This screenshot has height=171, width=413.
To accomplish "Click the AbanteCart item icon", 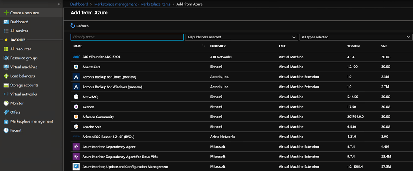I will (x=76, y=67).
